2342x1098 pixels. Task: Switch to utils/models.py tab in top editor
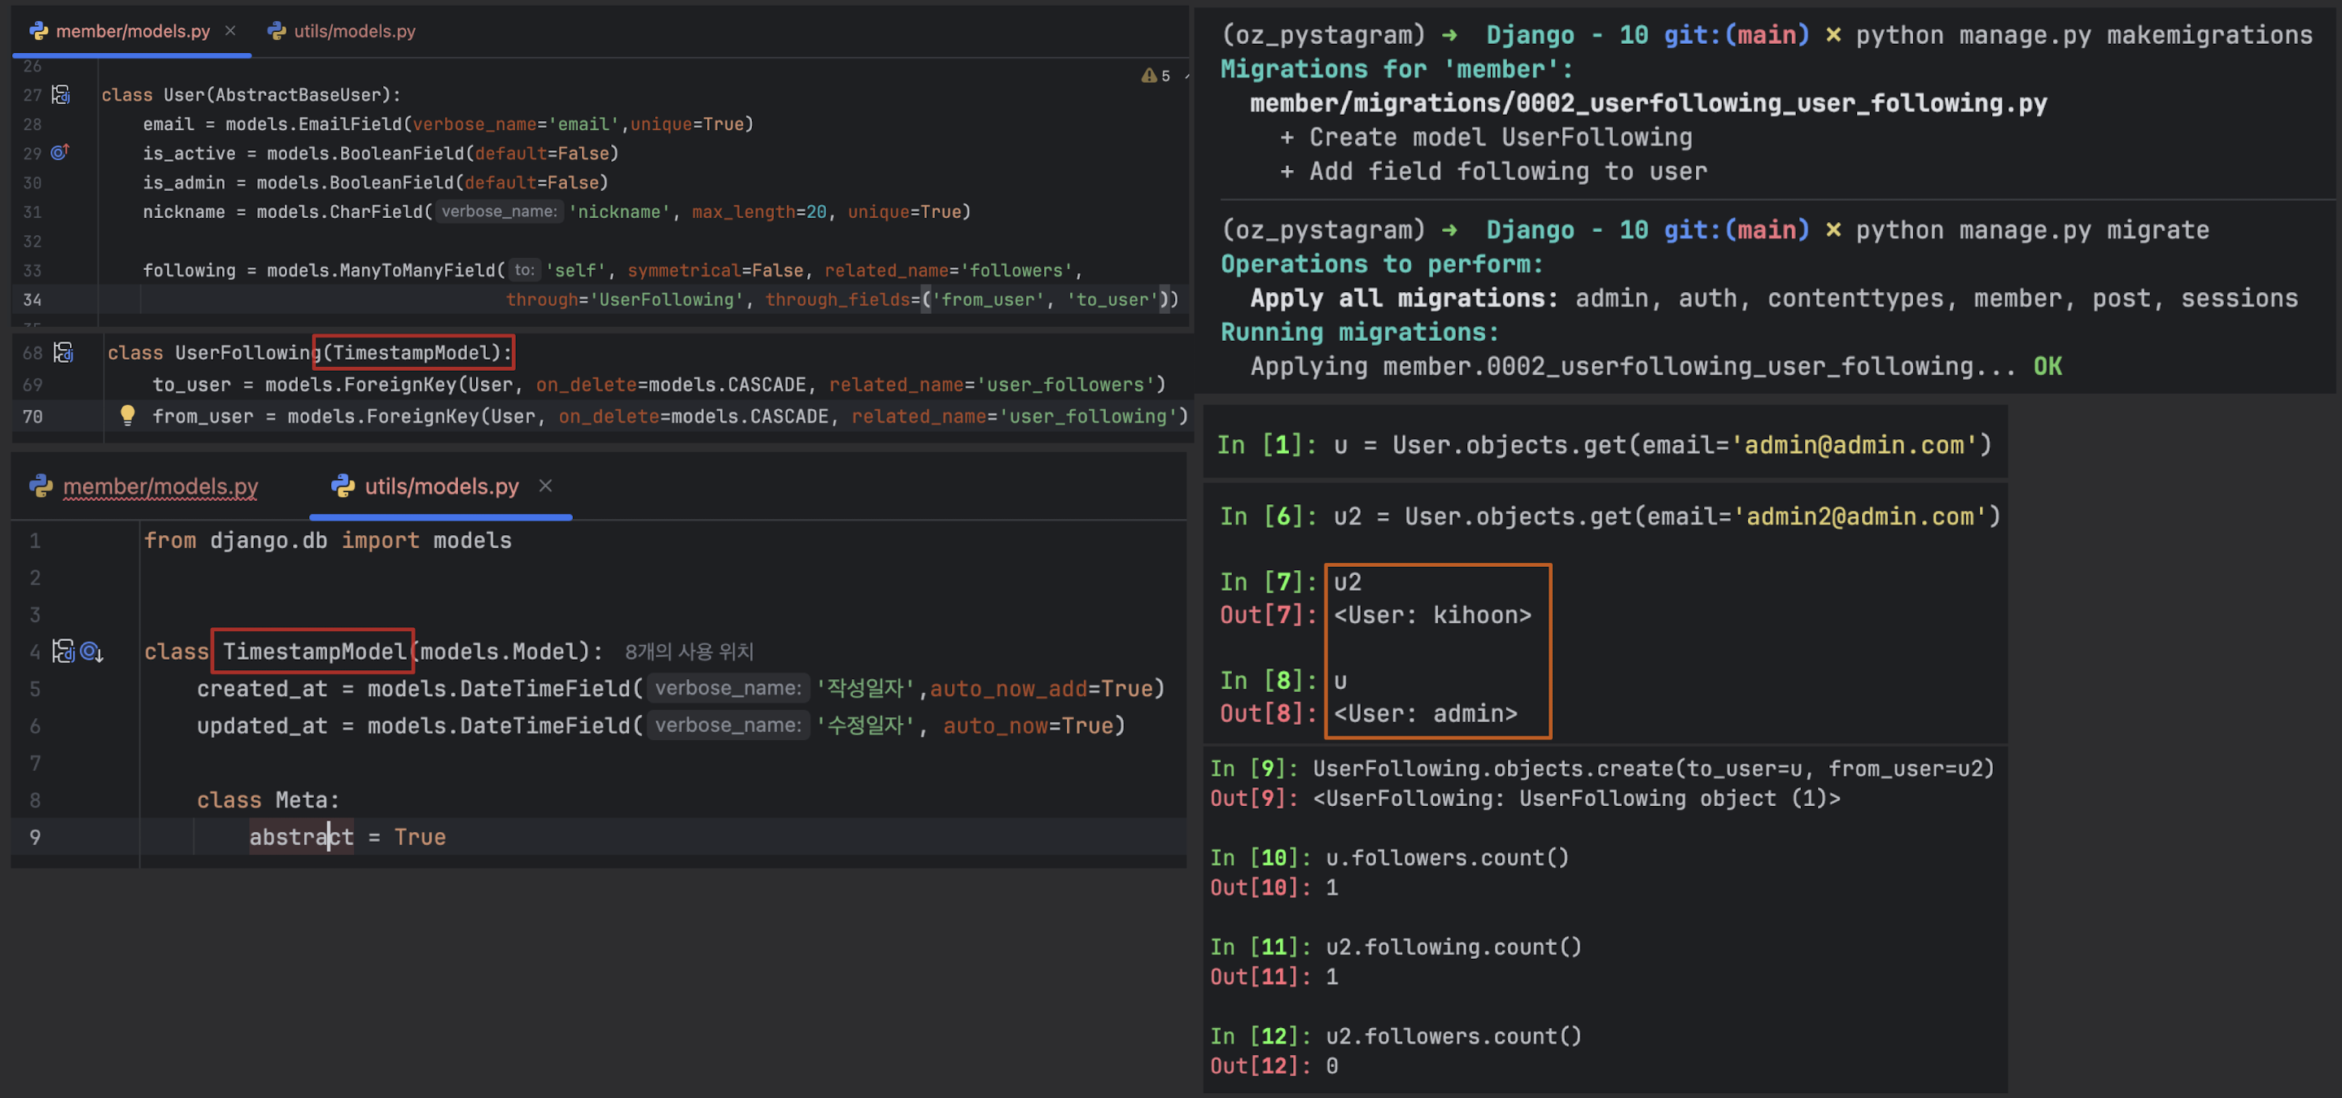354,31
